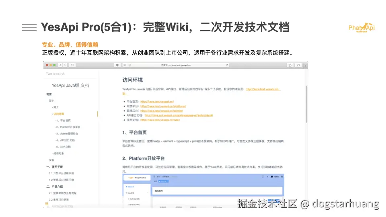This screenshot has width=386, height=217.
Task: Show all tabs via the tab overview icon
Action: (298, 65)
